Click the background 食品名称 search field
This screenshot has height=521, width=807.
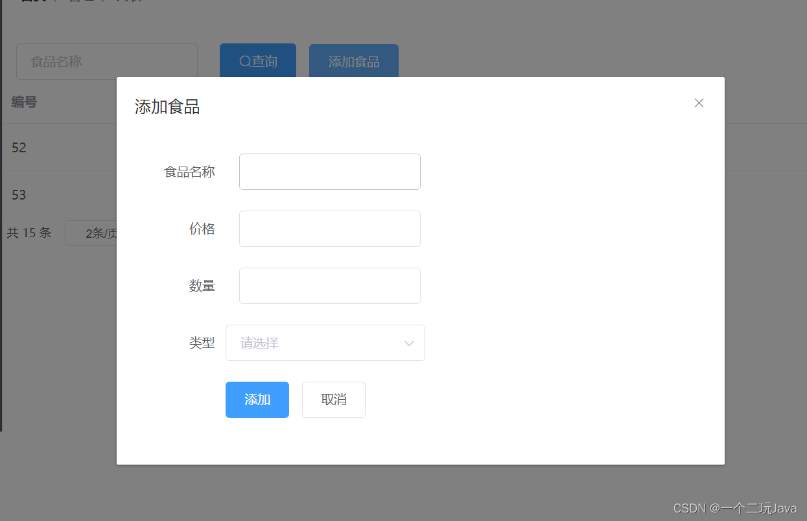point(107,62)
